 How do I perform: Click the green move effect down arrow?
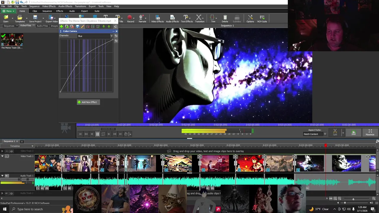[x=104, y=26]
